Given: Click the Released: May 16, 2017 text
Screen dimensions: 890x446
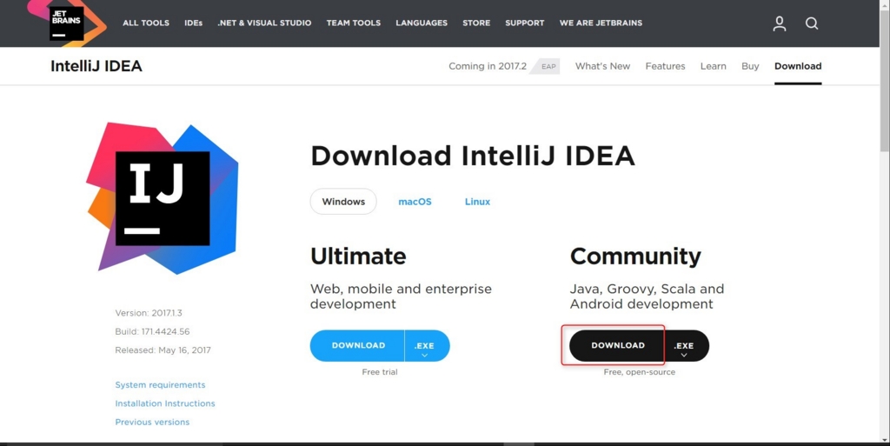Looking at the screenshot, I should [x=163, y=350].
